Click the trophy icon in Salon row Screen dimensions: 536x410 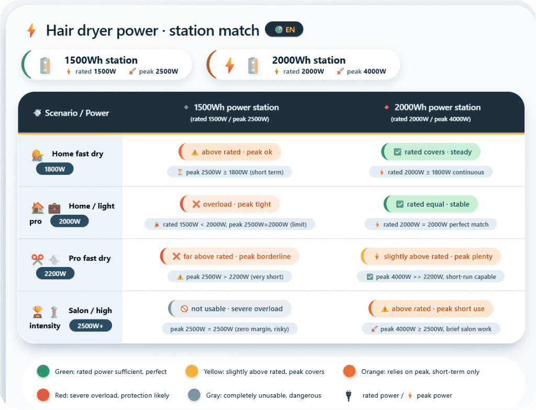[37, 312]
